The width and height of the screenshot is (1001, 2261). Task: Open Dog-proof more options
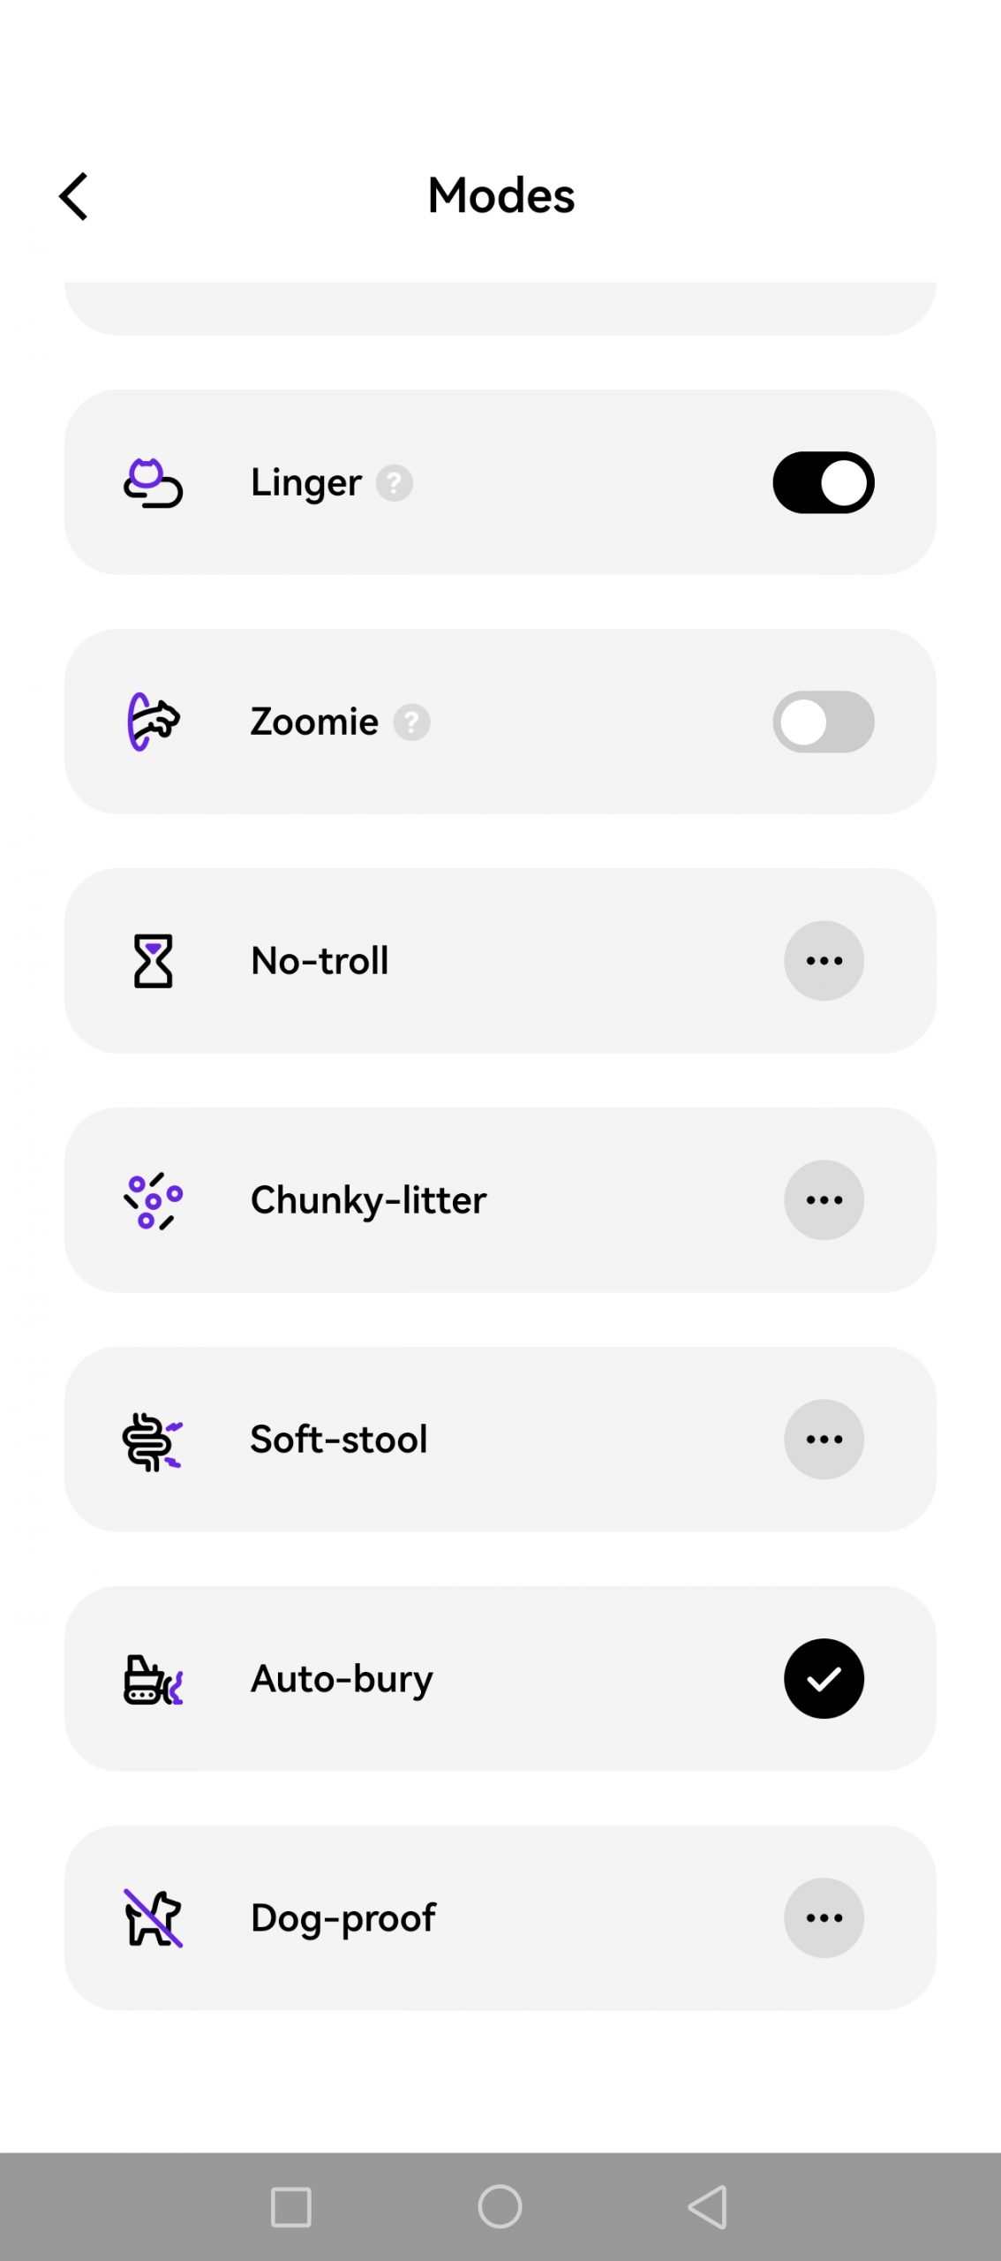click(x=823, y=1917)
